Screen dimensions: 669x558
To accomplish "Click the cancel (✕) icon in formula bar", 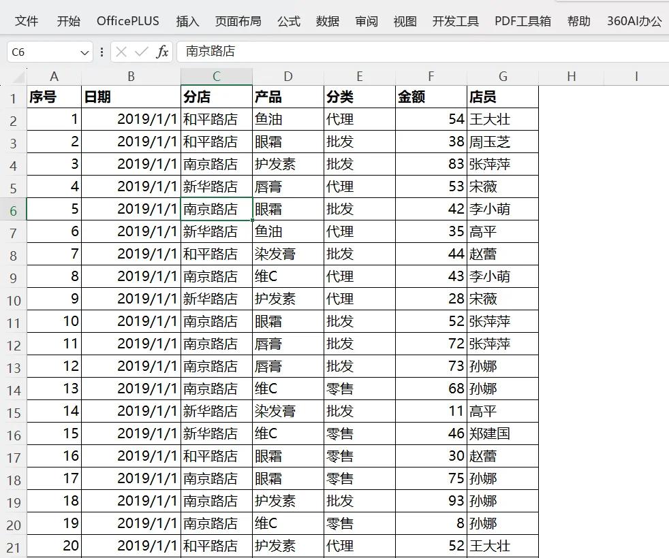I will [120, 52].
